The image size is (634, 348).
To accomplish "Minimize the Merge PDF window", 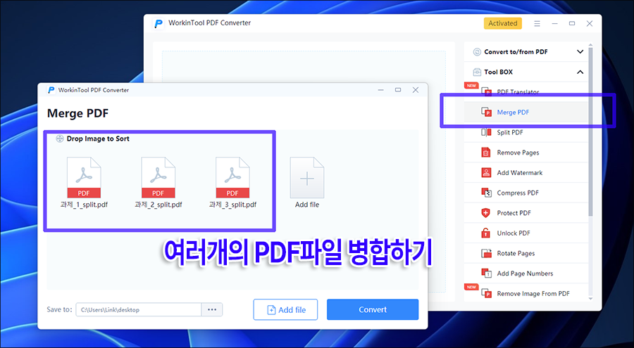I will pyautogui.click(x=380, y=90).
